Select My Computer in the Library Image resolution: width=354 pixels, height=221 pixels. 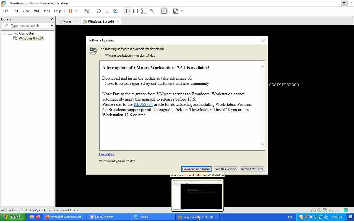(24, 33)
